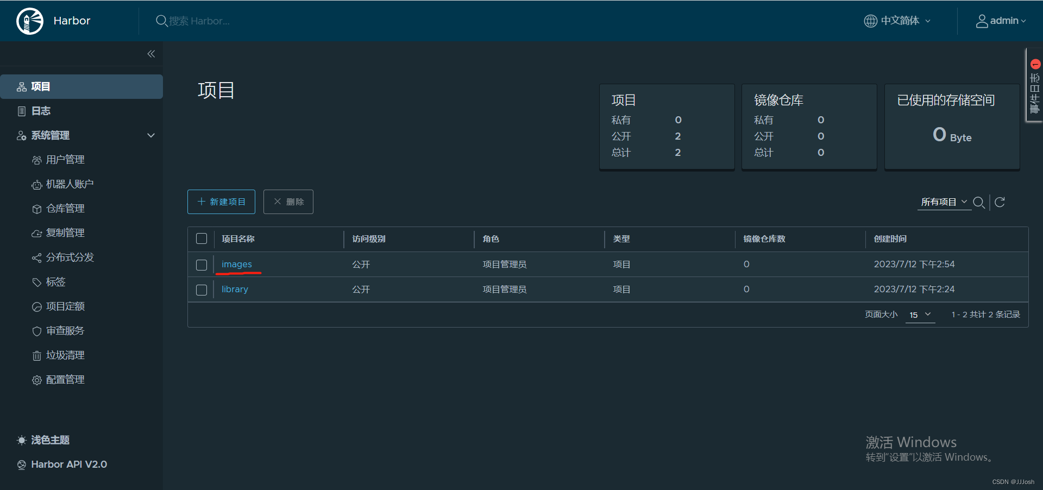Collapse the 系统管理 section chevron
The image size is (1043, 490).
(151, 135)
